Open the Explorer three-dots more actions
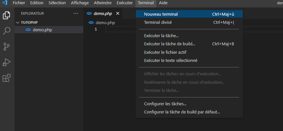This screenshot has width=283, height=131. point(76,14)
